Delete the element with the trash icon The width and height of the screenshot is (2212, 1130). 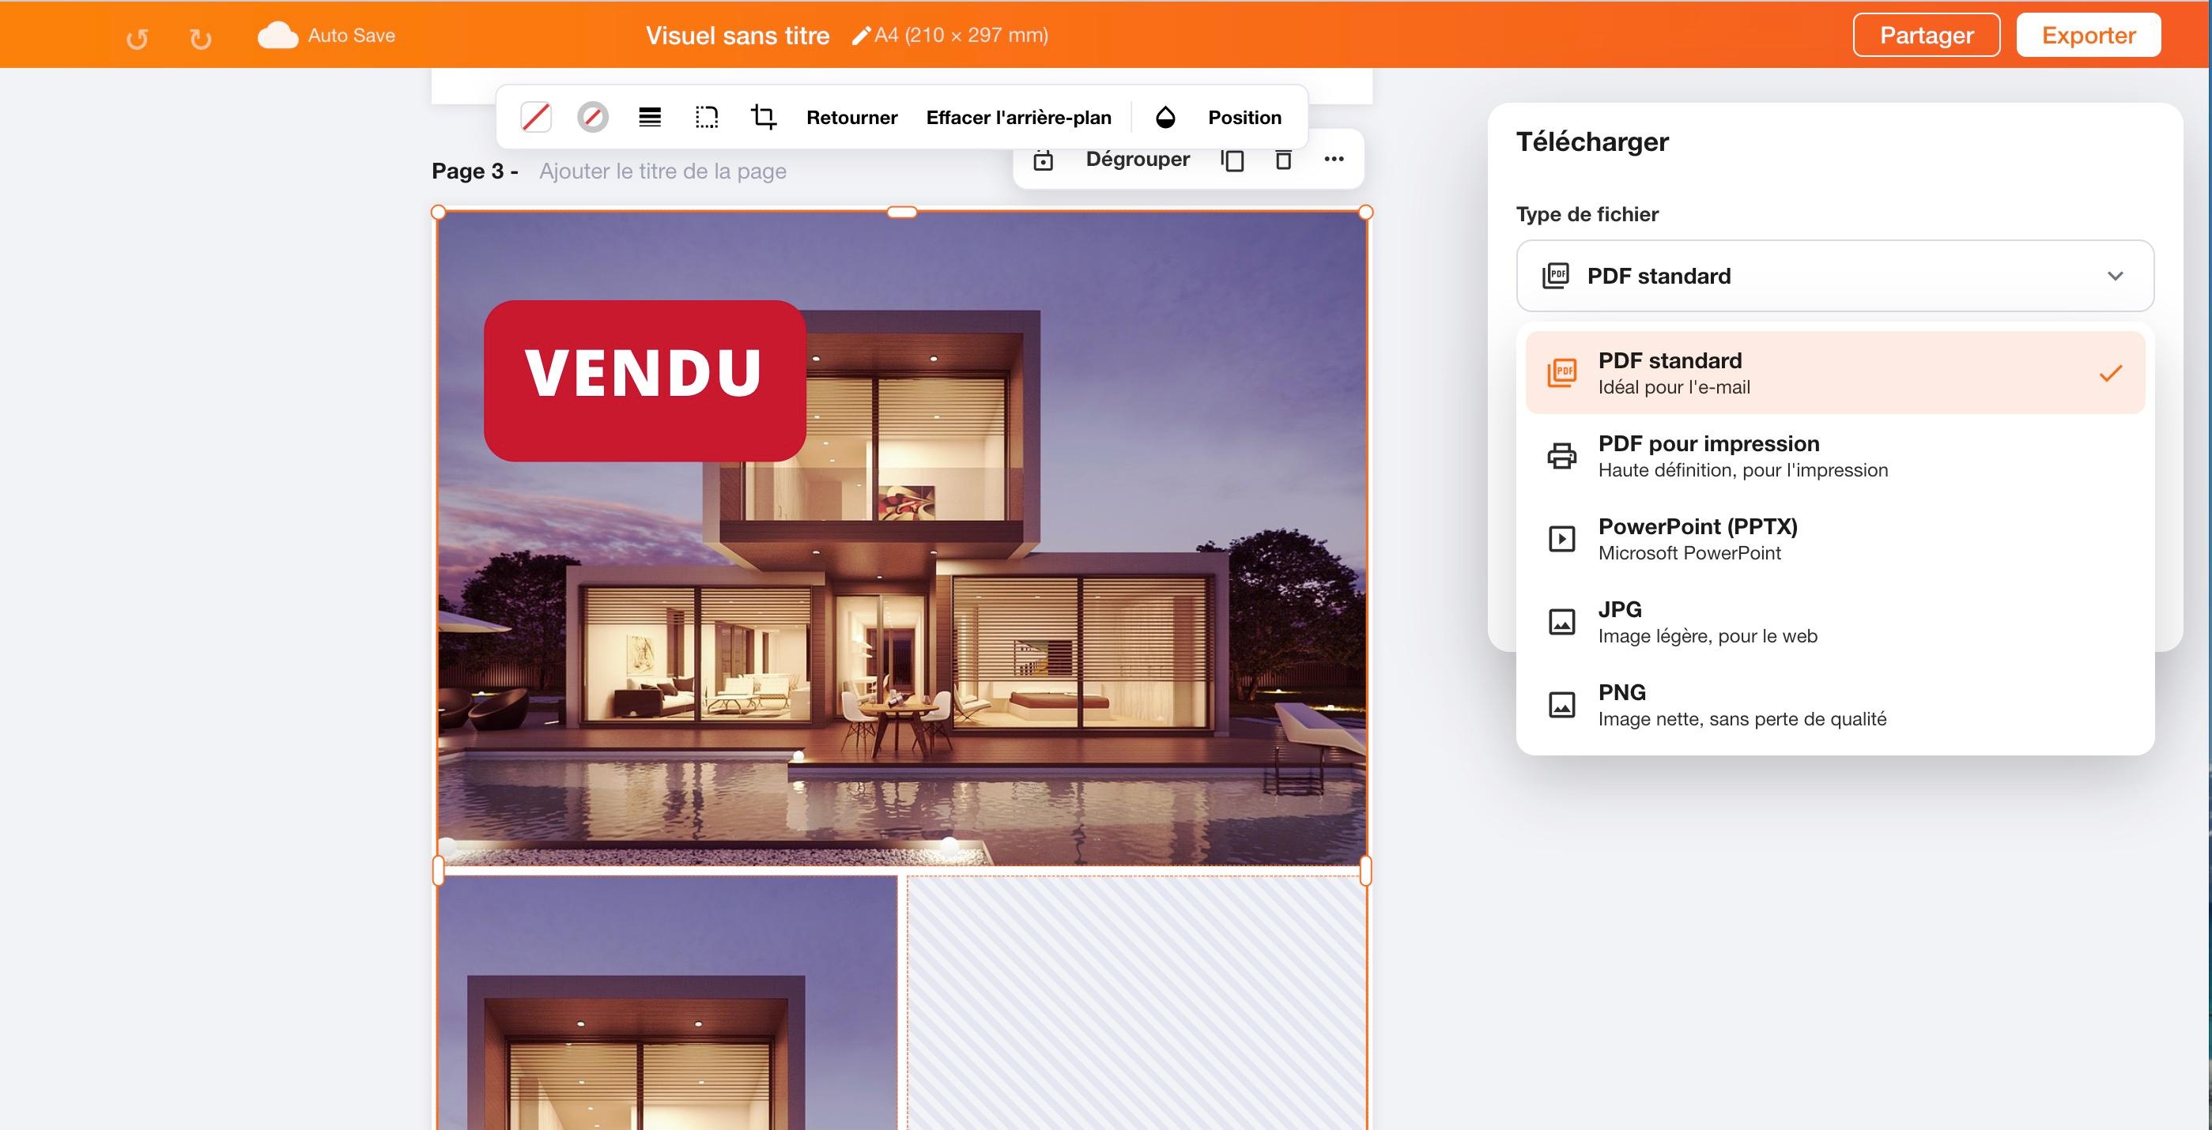pyautogui.click(x=1283, y=160)
